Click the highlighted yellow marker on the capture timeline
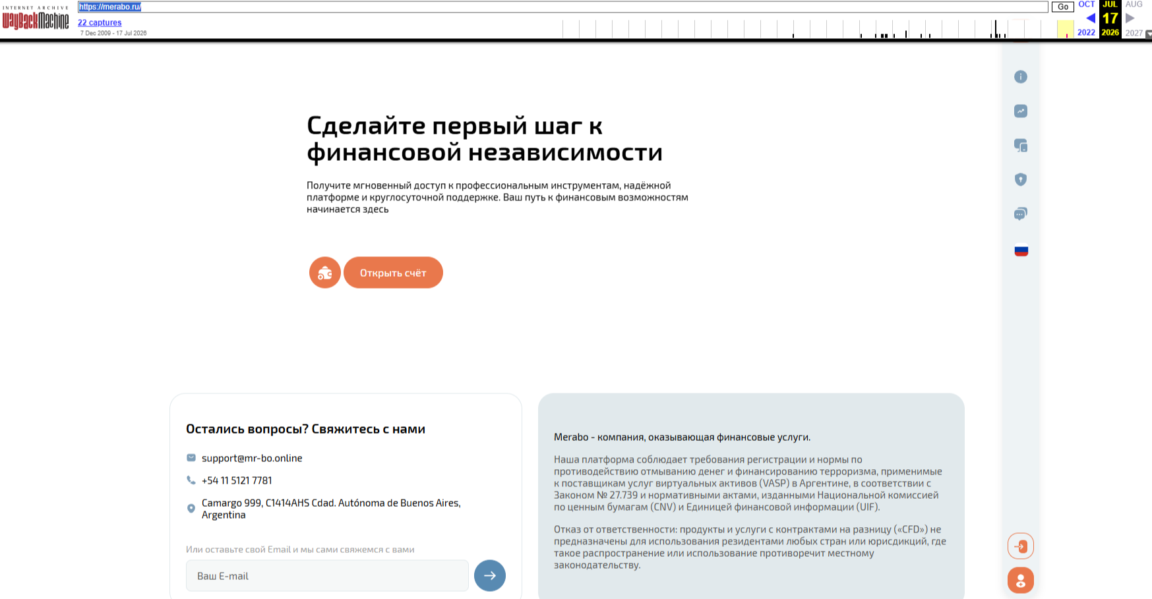 pyautogui.click(x=1065, y=29)
